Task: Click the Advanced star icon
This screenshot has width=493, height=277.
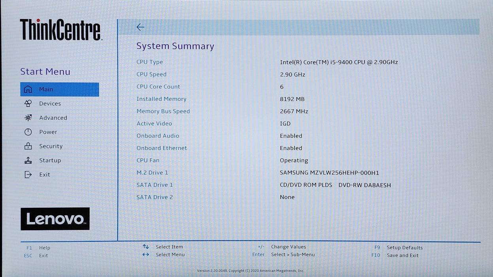Action: click(28, 118)
